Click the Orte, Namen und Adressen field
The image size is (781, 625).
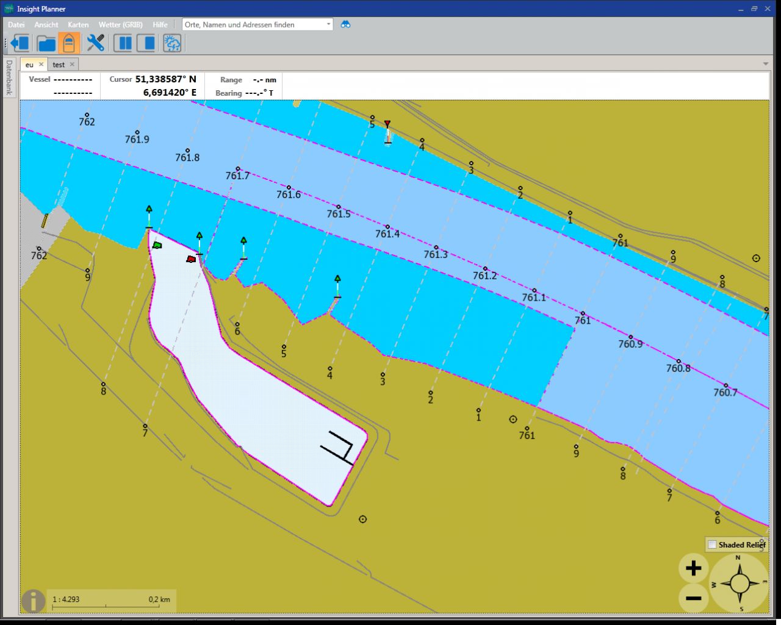tap(253, 24)
